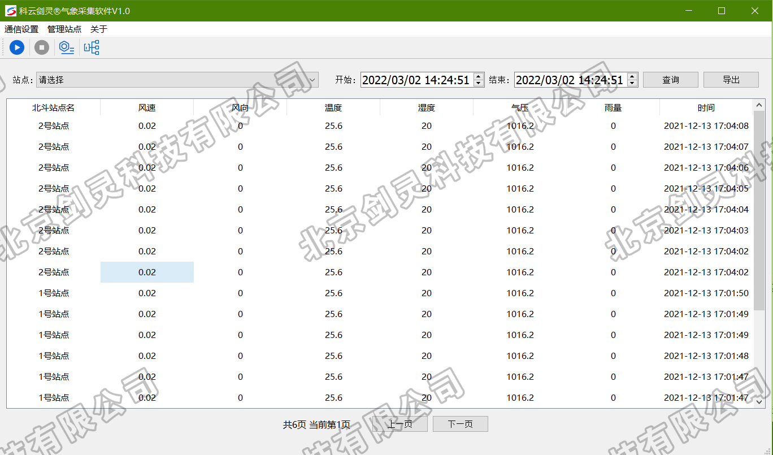Stop collection with the gray stop icon
Screen dimensions: 773x455
[x=42, y=47]
